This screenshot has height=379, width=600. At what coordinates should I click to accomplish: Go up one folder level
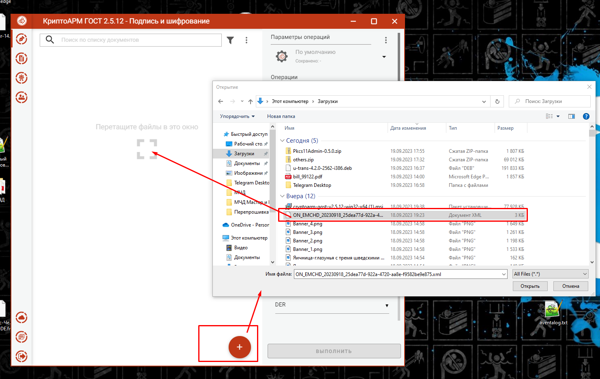[x=250, y=101]
